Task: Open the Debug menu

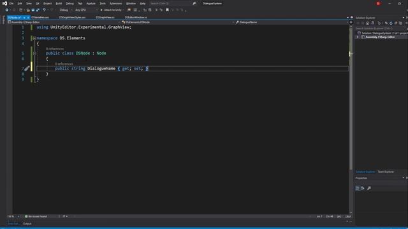Action: (x=69, y=4)
